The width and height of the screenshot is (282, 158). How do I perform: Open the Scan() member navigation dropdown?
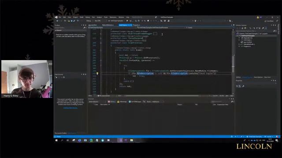[x=208, y=28]
